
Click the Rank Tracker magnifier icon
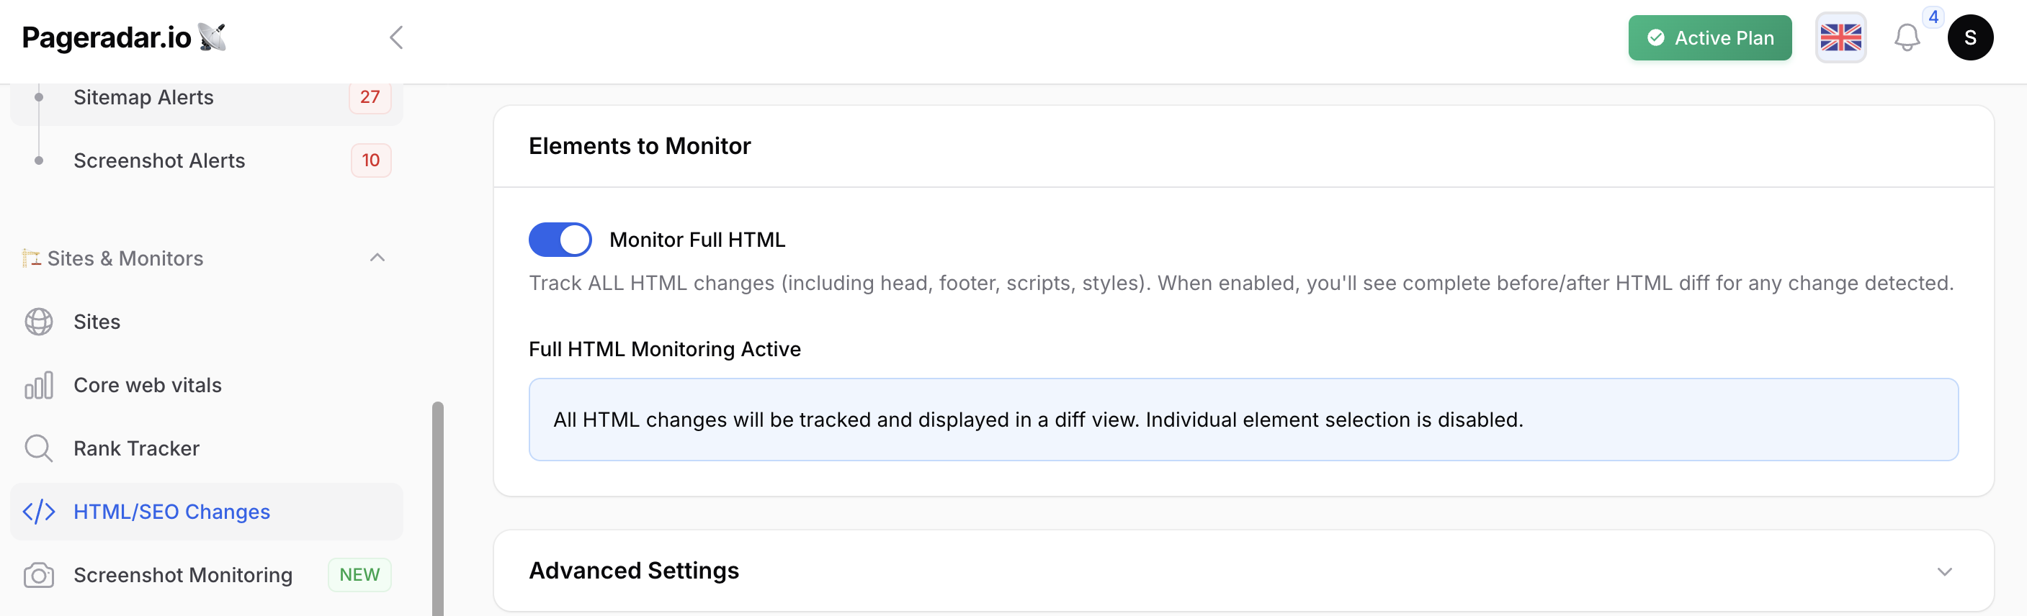39,448
